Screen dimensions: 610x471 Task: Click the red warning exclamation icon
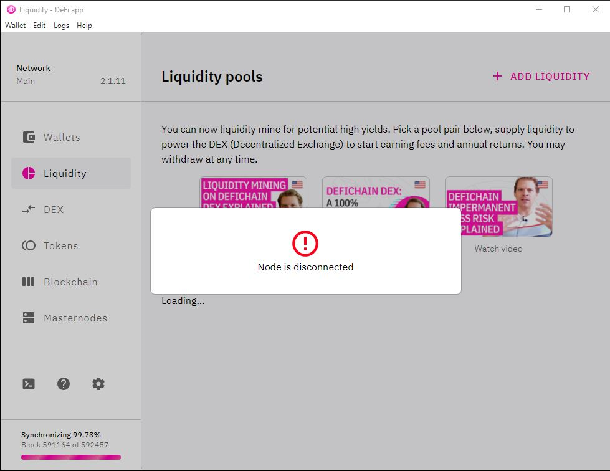pyautogui.click(x=305, y=244)
